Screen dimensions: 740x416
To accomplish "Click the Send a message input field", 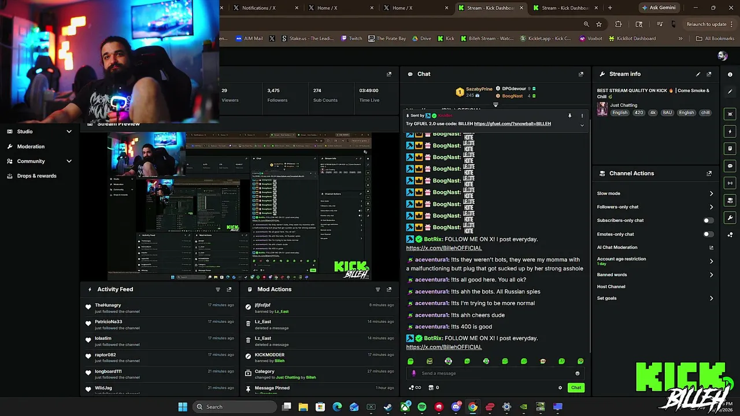I will point(495,373).
